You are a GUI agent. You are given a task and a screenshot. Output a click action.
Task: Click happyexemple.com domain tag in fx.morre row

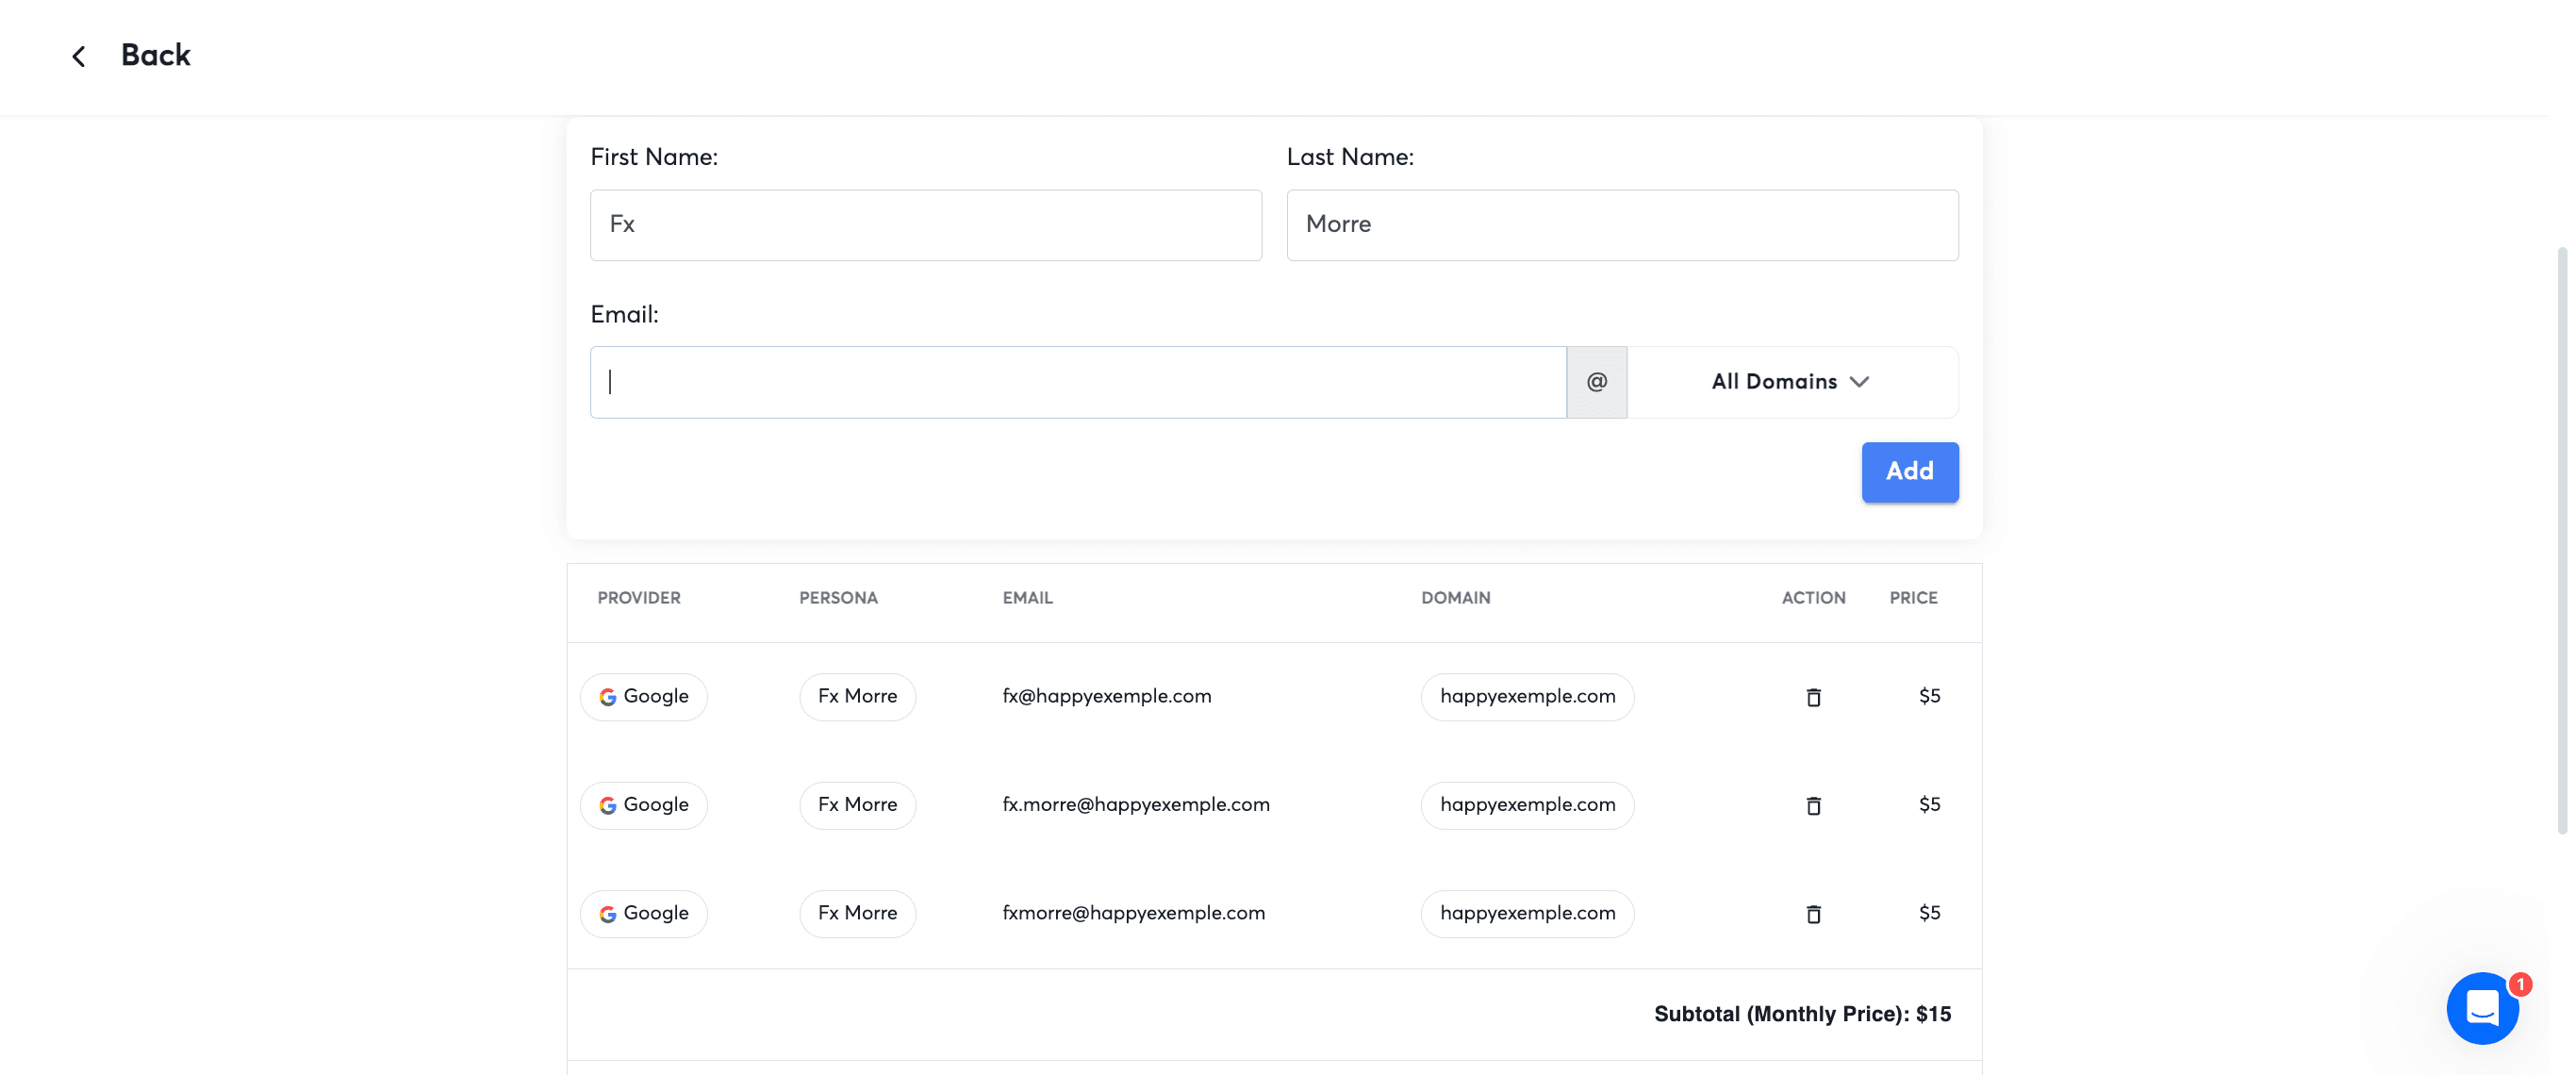[x=1527, y=805]
